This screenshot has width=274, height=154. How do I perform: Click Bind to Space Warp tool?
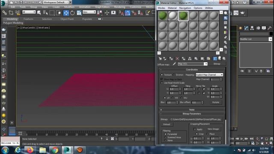click(18, 13)
